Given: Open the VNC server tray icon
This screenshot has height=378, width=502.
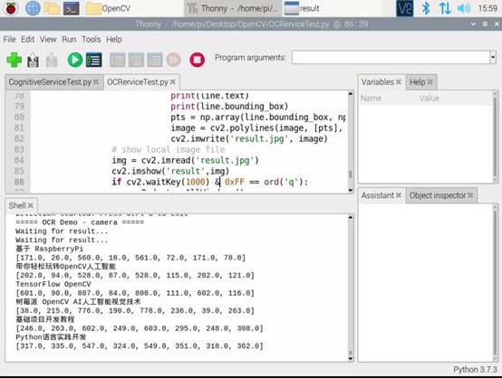Looking at the screenshot, I should [405, 8].
